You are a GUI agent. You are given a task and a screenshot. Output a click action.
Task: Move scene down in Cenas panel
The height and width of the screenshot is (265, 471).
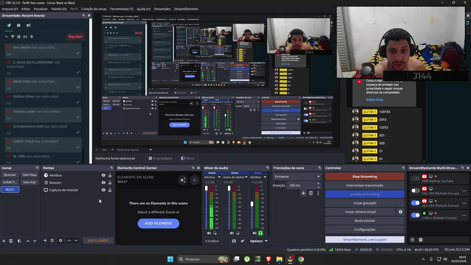(35, 241)
